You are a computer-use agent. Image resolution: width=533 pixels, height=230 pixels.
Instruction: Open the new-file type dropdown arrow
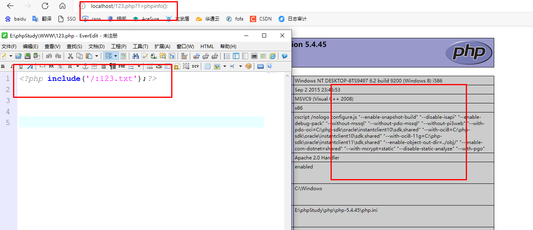coord(11,56)
